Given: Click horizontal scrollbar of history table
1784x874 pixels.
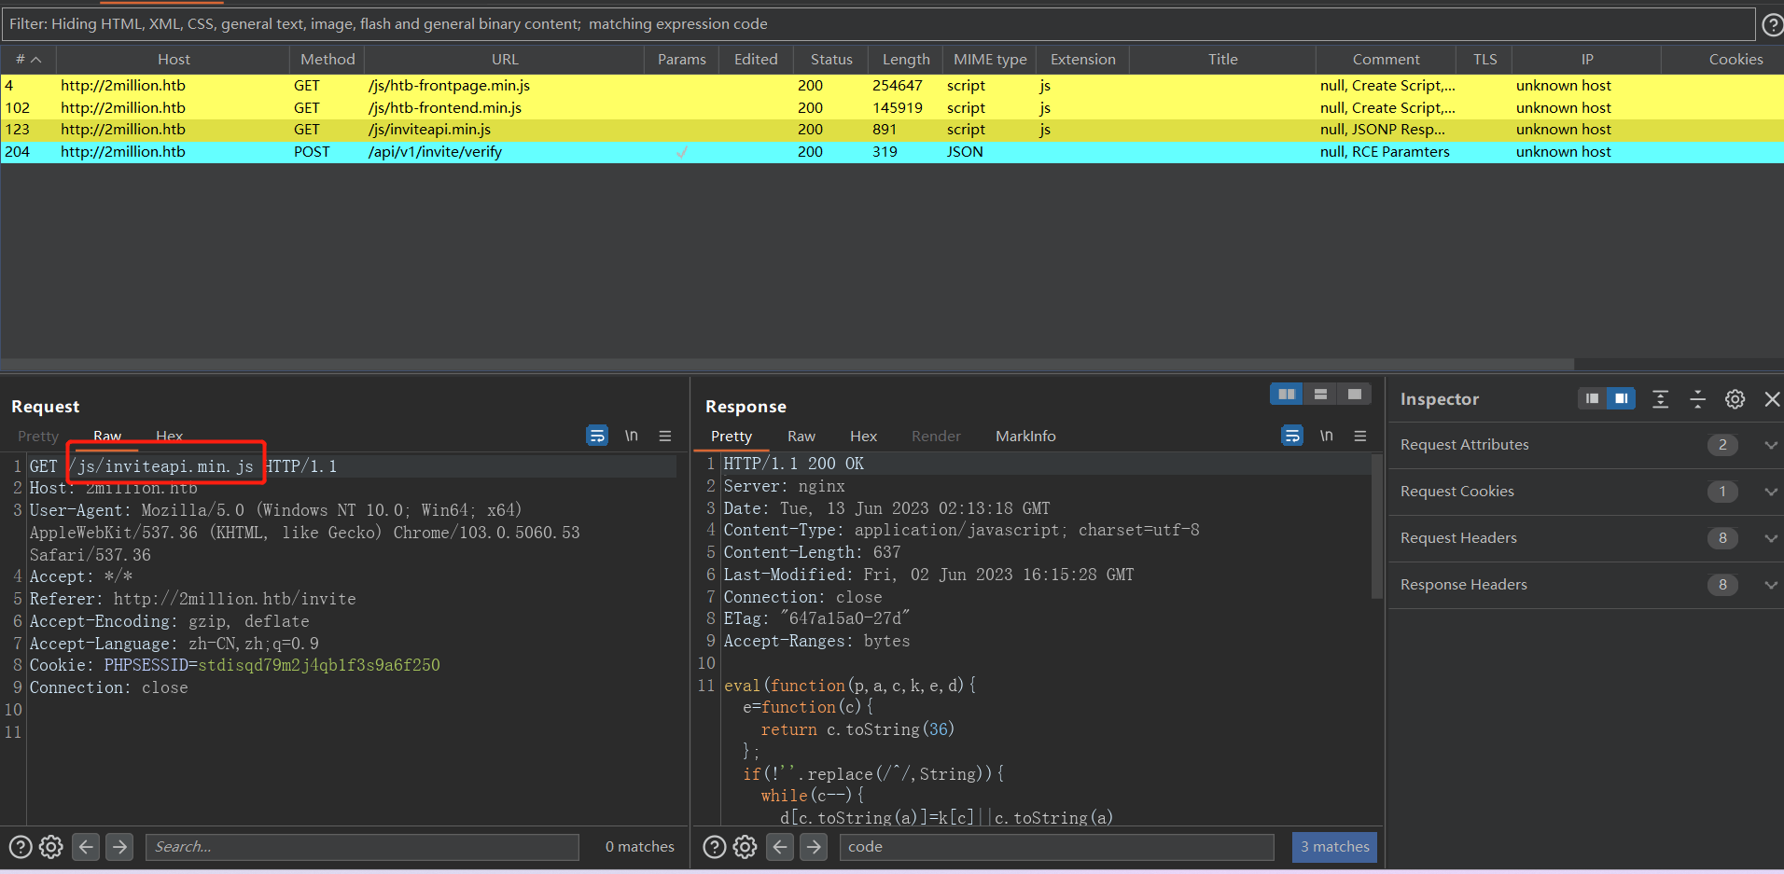Looking at the screenshot, I should coord(787,365).
